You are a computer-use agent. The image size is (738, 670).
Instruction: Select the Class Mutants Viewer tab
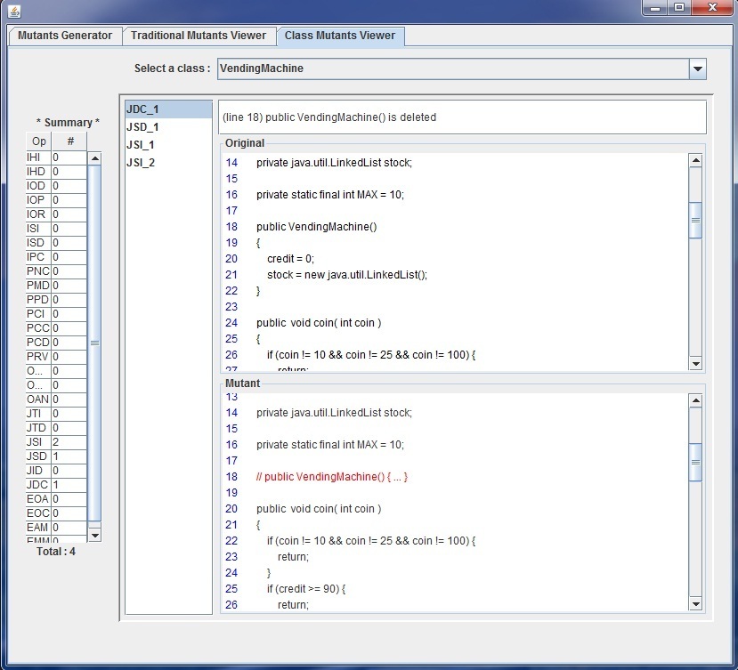tap(339, 36)
